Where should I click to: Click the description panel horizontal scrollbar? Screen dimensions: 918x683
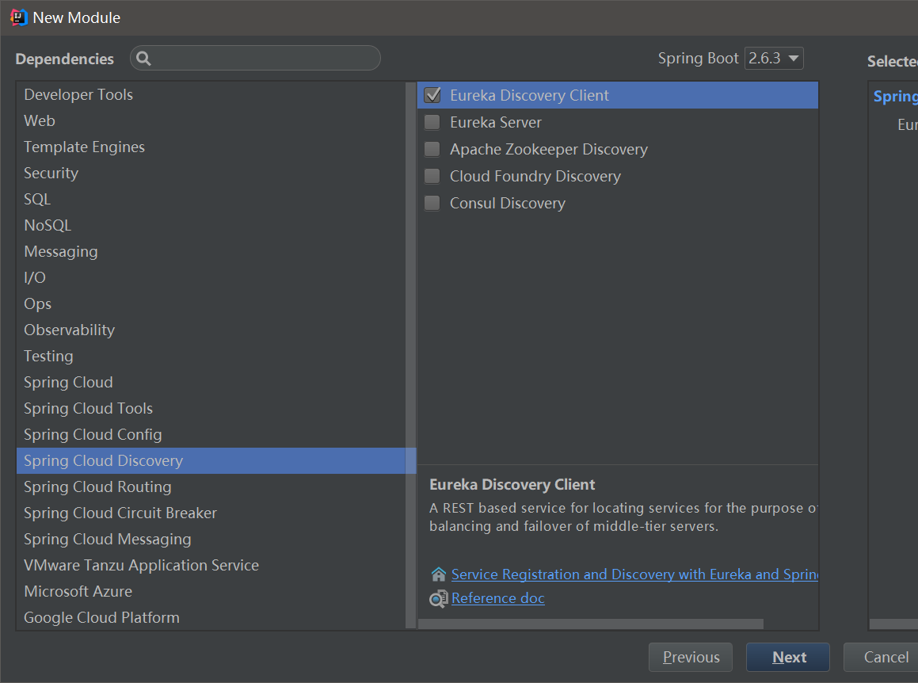[591, 624]
